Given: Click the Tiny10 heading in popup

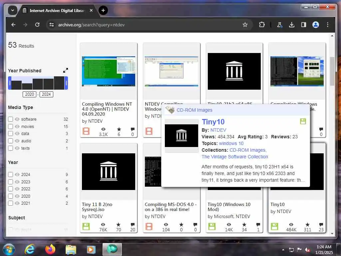Looking at the screenshot, I should [213, 122].
